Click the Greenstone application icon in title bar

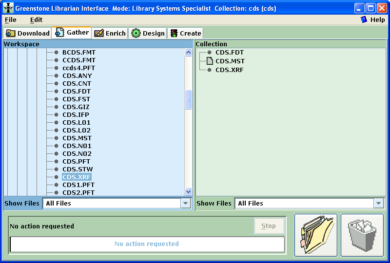(x=8, y=8)
